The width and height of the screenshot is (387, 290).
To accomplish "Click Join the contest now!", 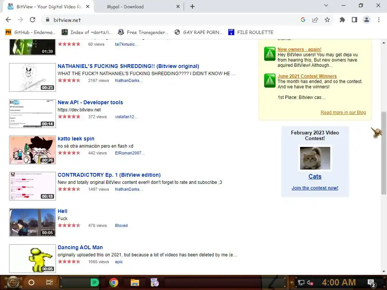I will pyautogui.click(x=315, y=188).
